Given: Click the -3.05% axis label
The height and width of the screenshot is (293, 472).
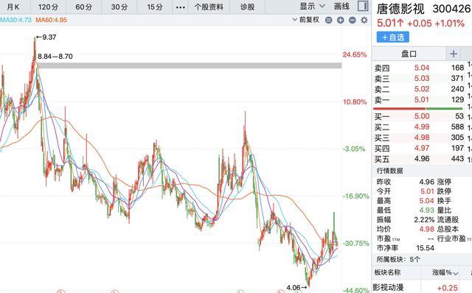Looking at the screenshot, I should [x=354, y=149].
